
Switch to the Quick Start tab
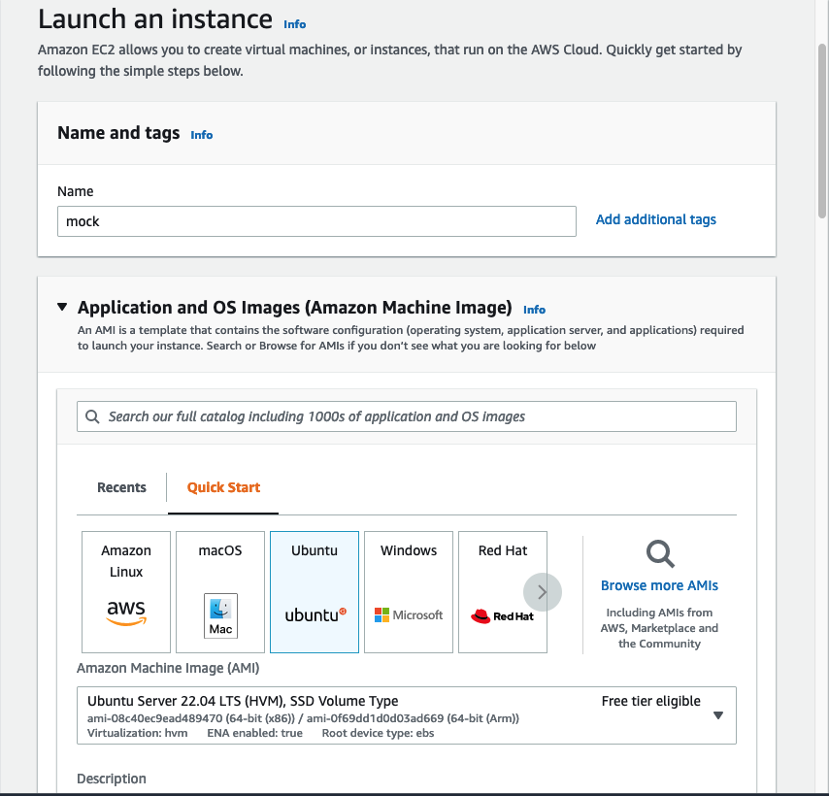pyautogui.click(x=223, y=487)
